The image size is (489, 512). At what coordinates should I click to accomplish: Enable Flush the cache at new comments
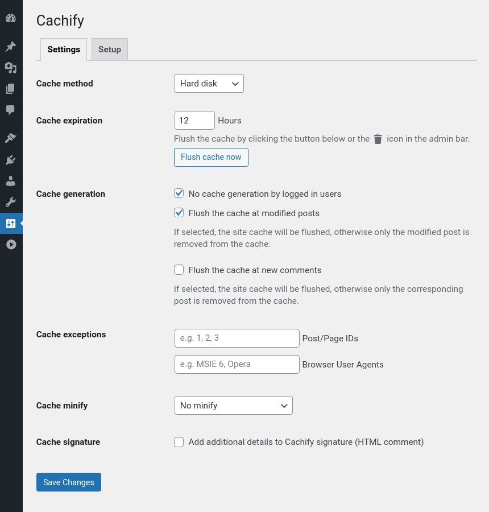coord(179,270)
